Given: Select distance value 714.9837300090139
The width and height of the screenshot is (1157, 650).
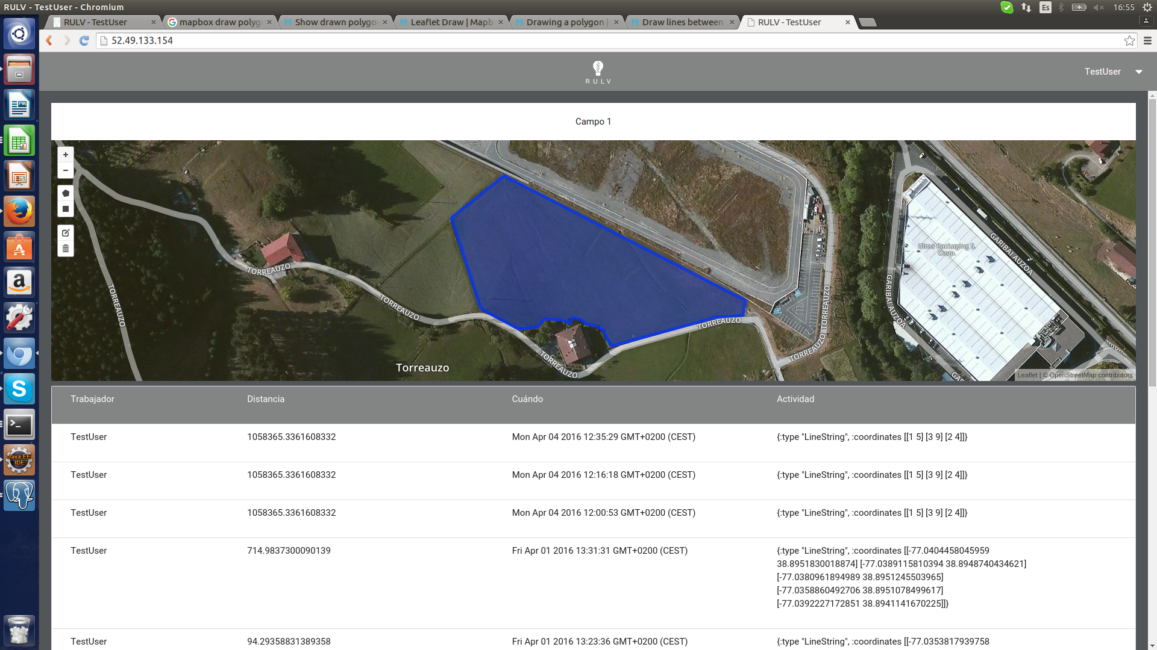Looking at the screenshot, I should click(289, 551).
